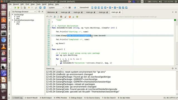The height and width of the screenshot is (100, 178).
Task: Toggle the 7: Go Doc Search panel
Action: [109, 98]
